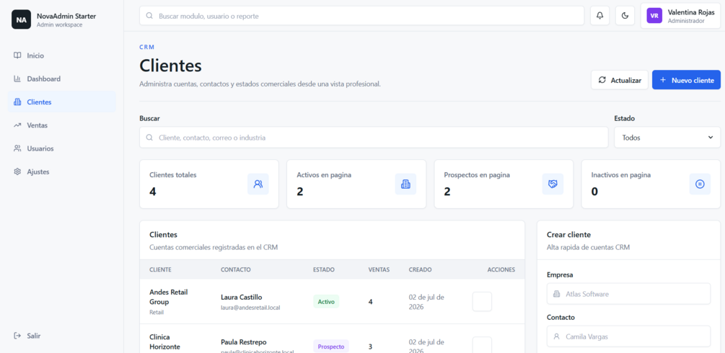This screenshot has width=725, height=353.
Task: Click the person icon in Contacto field
Action: point(556,337)
